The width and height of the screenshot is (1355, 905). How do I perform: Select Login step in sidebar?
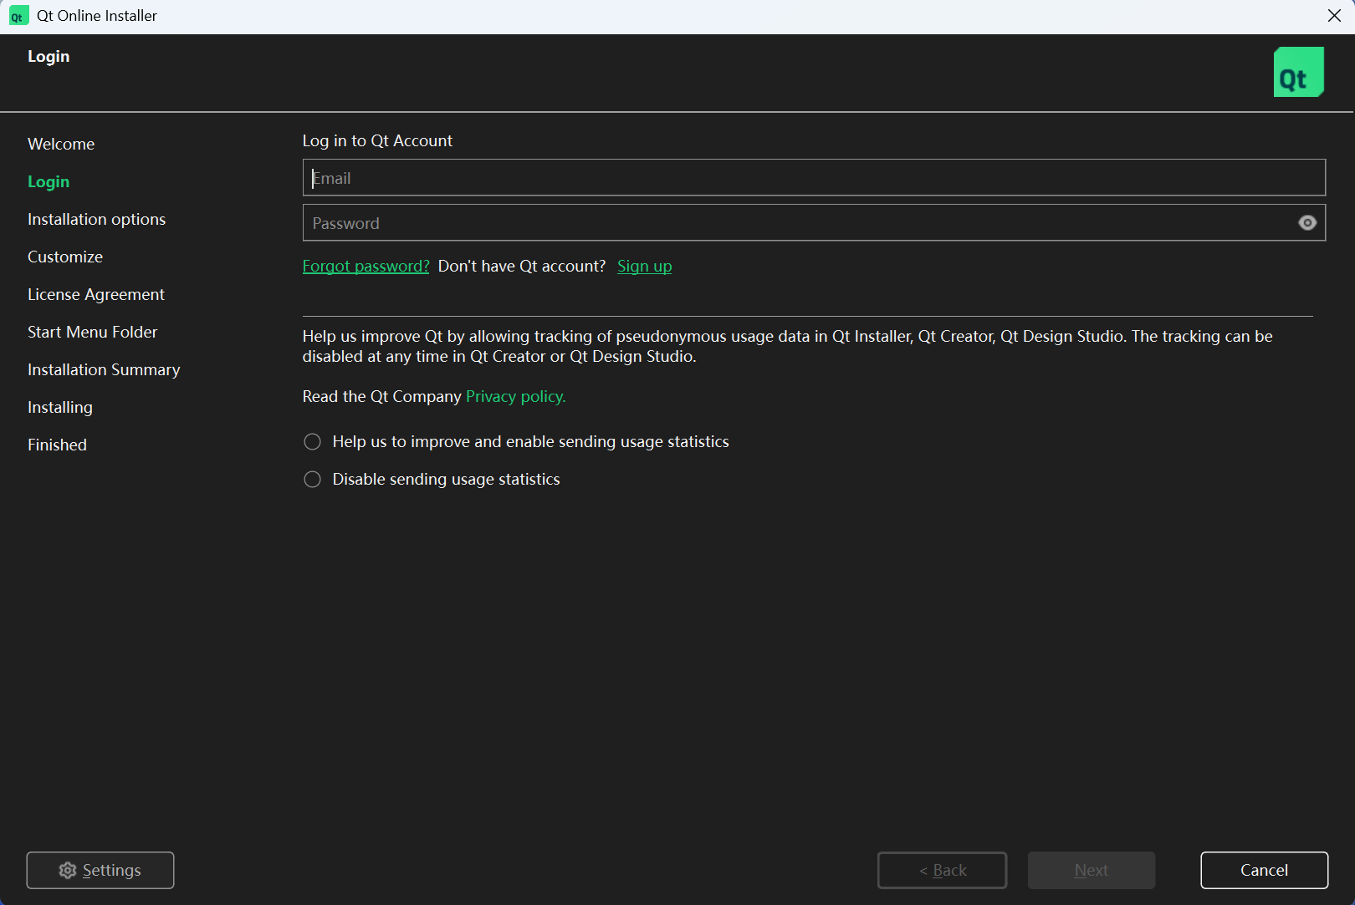pos(49,182)
